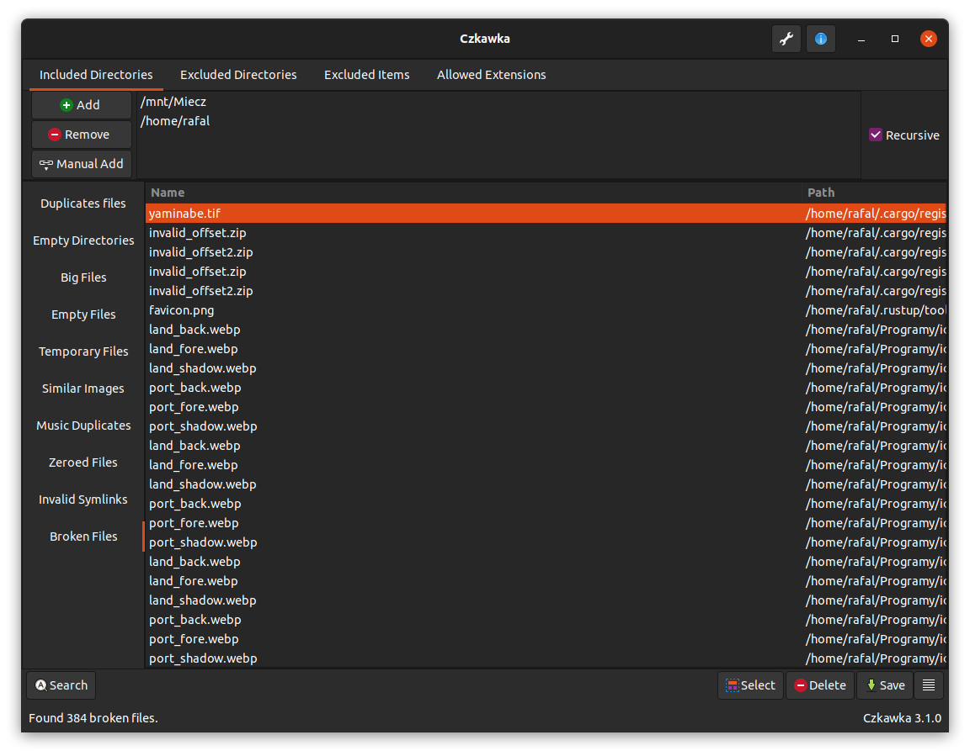Click the Delete button
The width and height of the screenshot is (970, 756).
coord(819,685)
